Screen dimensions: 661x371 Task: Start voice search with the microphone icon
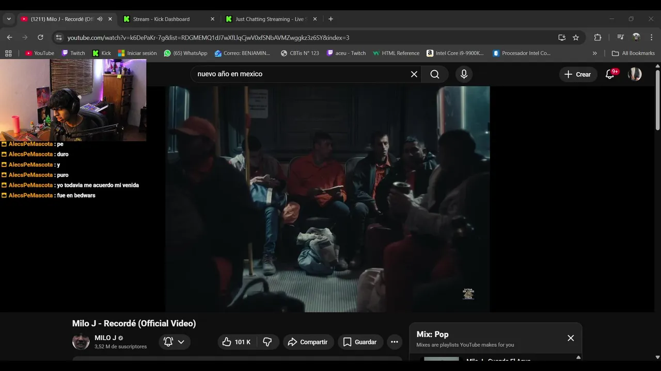click(464, 74)
